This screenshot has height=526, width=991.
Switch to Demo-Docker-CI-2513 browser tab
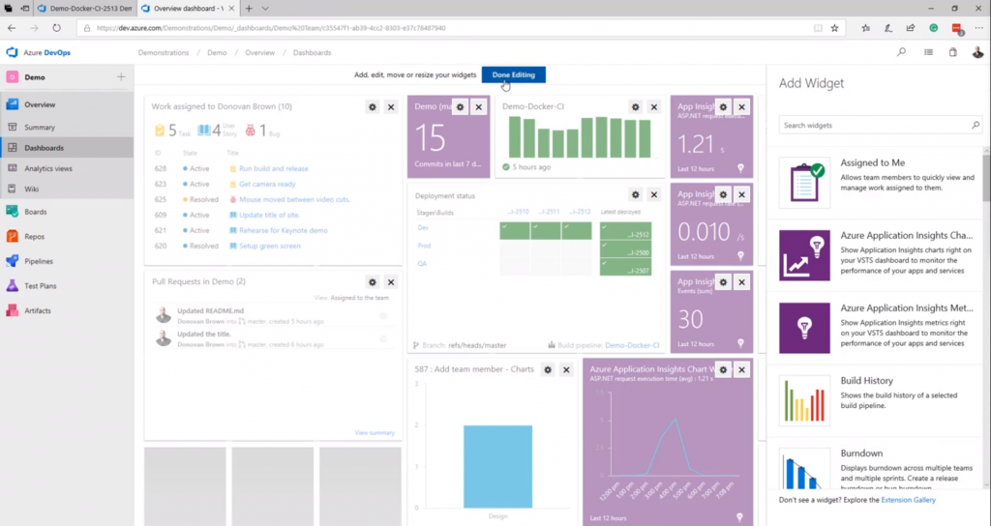(85, 9)
